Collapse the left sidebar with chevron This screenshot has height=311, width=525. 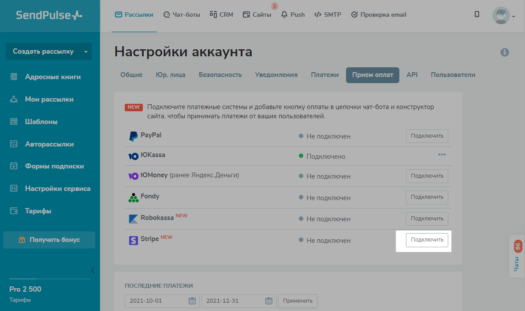[x=93, y=270]
